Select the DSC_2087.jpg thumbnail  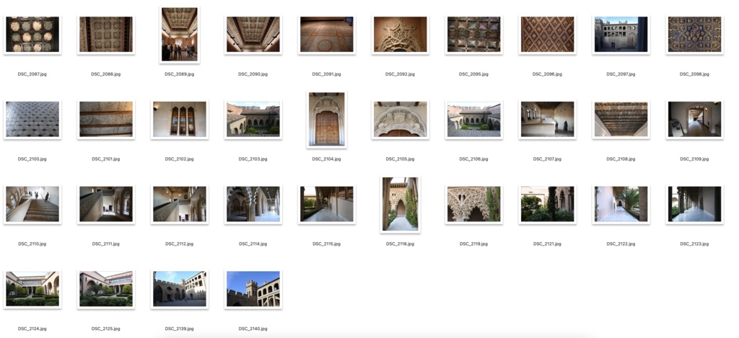tap(32, 35)
